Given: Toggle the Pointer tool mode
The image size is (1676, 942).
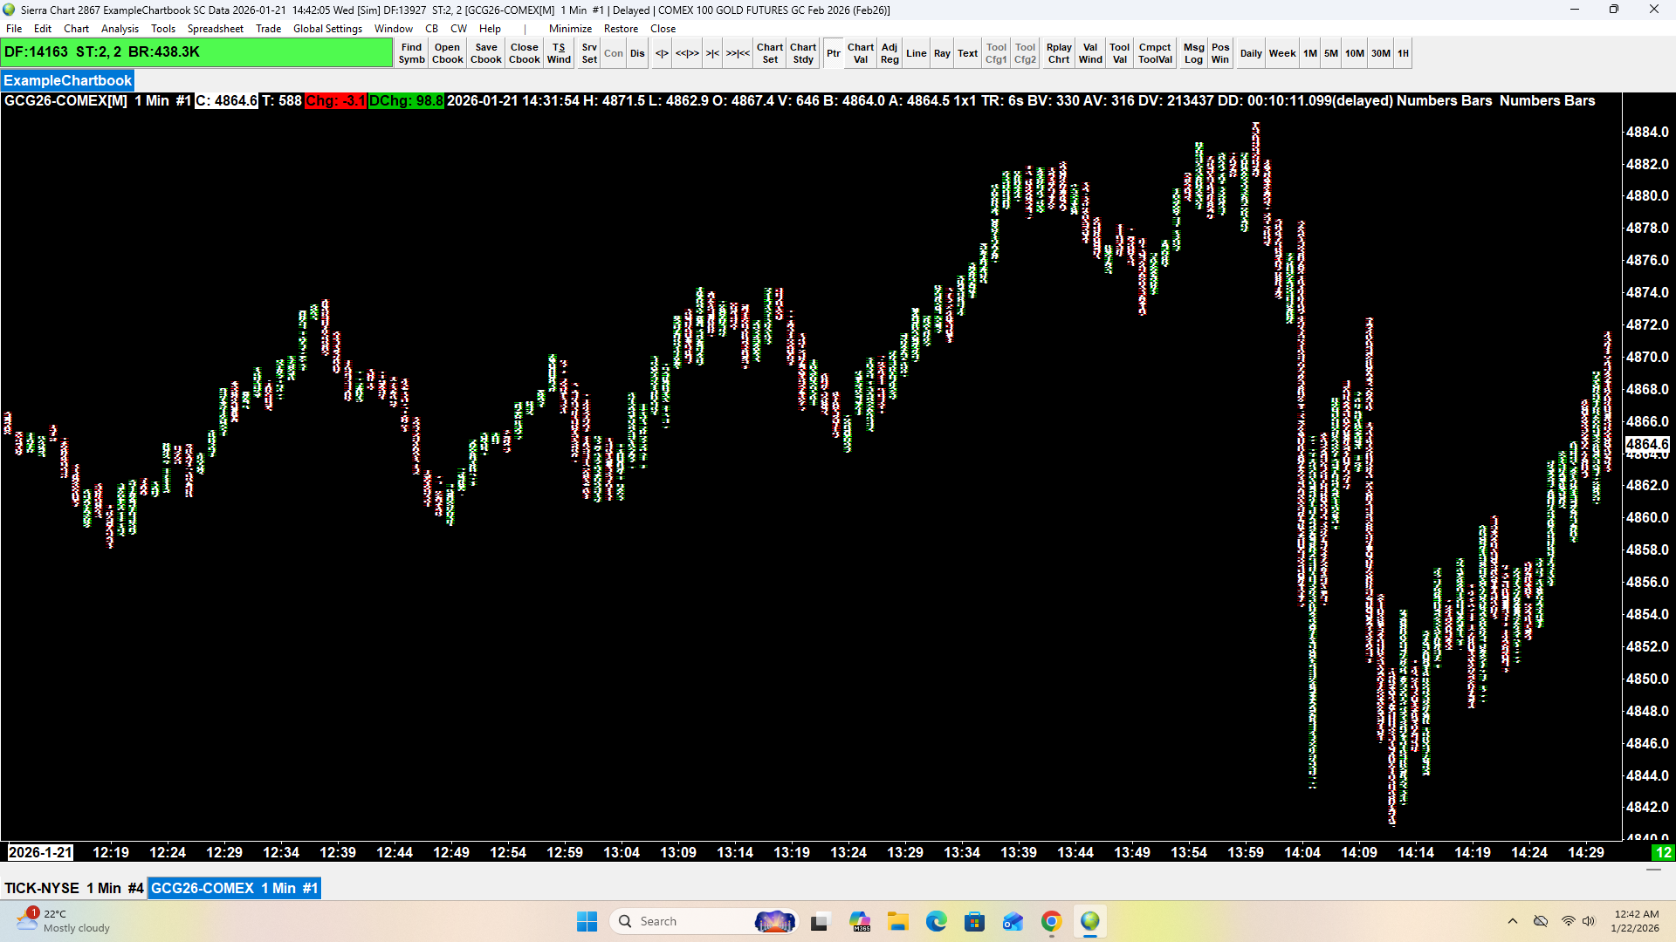Looking at the screenshot, I should (834, 53).
